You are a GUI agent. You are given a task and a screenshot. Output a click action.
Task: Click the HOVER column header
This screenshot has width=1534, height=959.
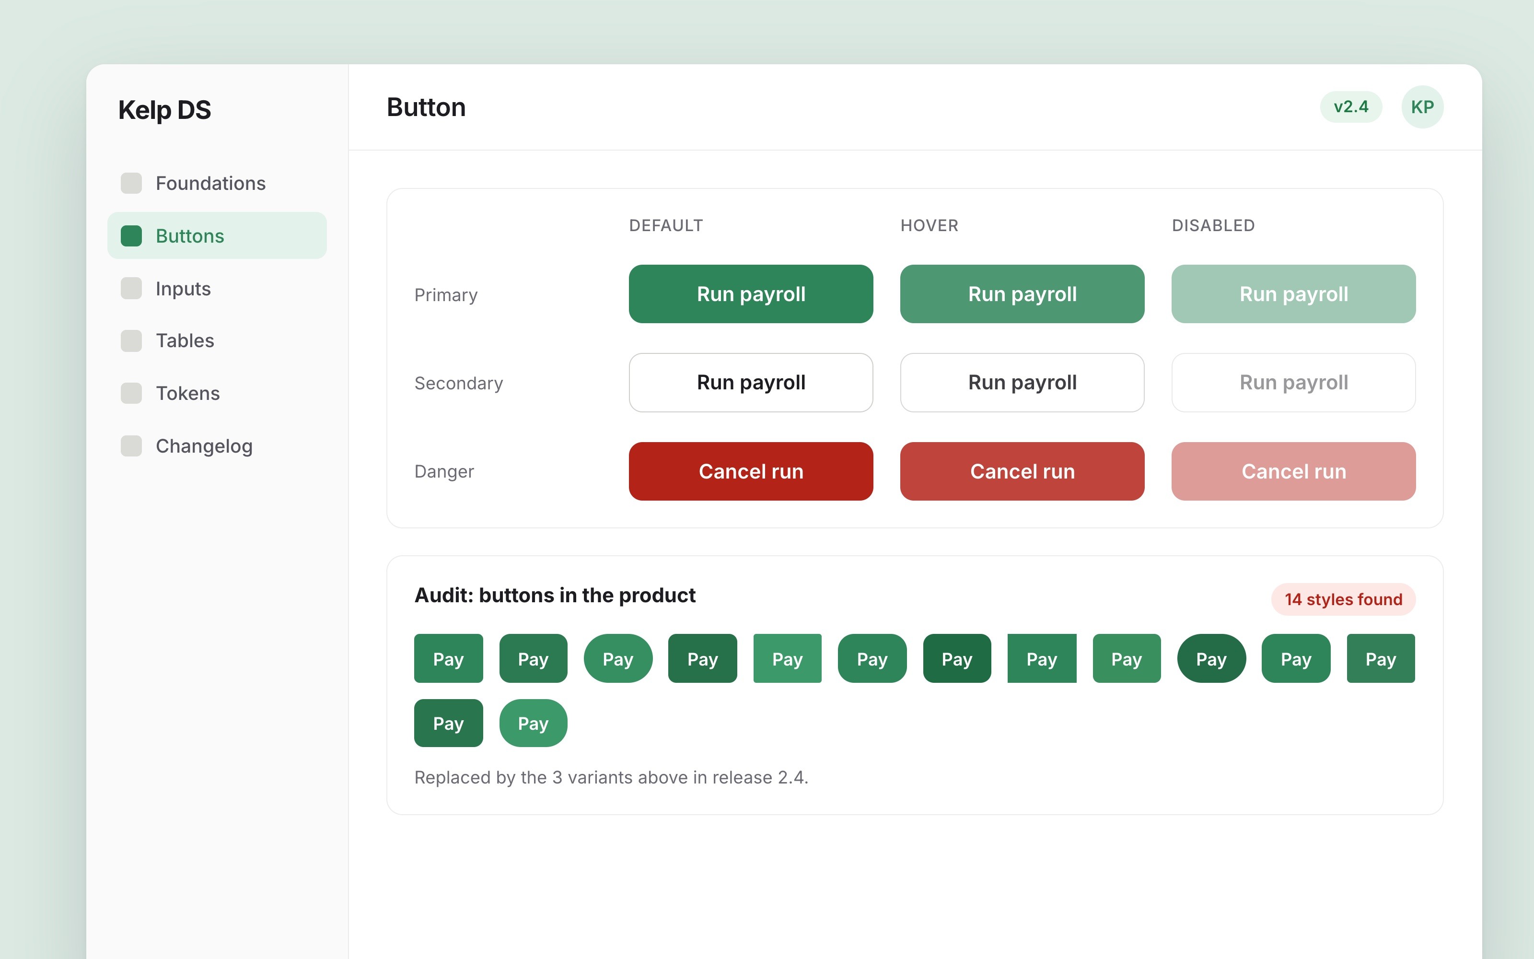(x=930, y=226)
